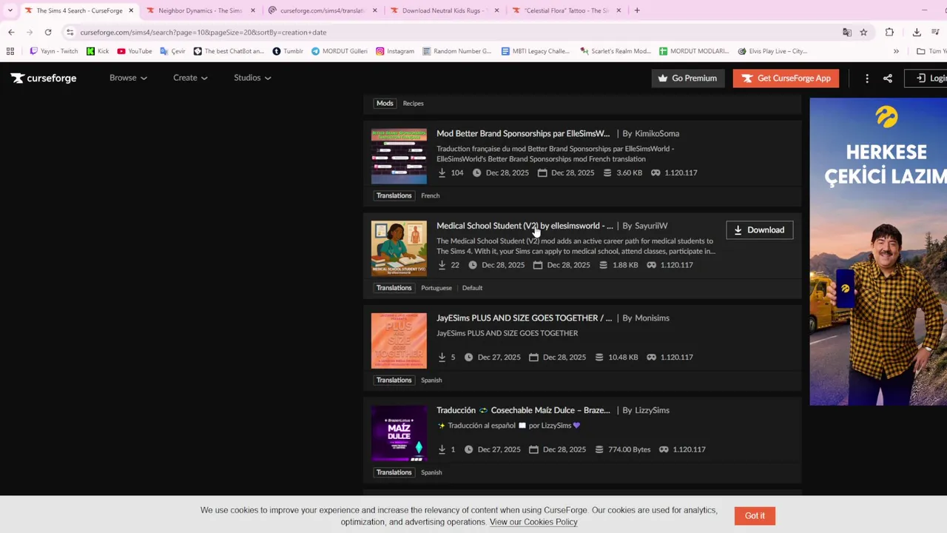Open the YouTube bookmark

pos(135,51)
